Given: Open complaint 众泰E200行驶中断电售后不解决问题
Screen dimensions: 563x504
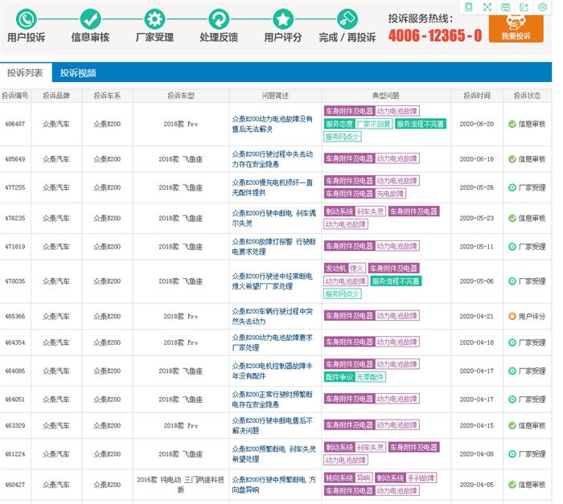Looking at the screenshot, I should tap(272, 425).
